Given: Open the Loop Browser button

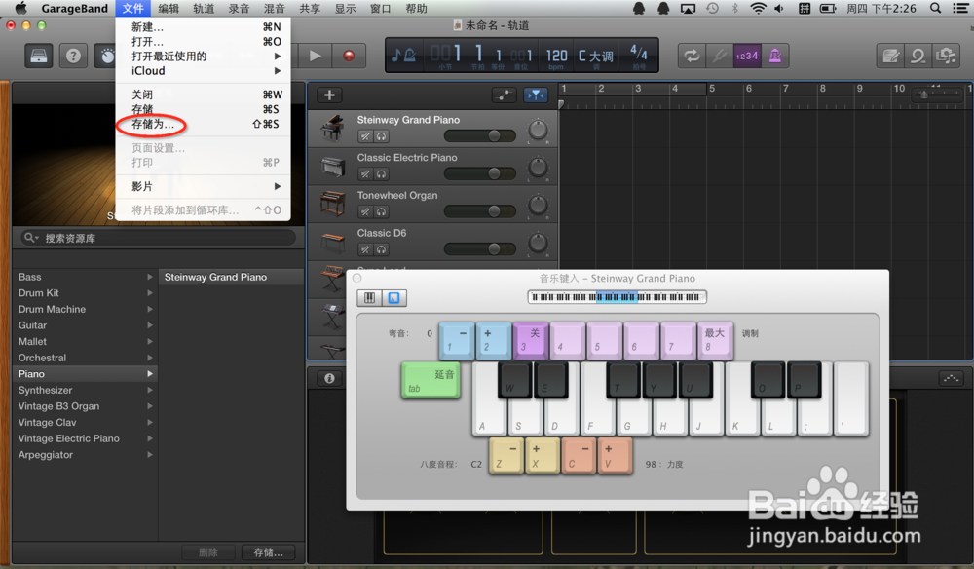Looking at the screenshot, I should click(918, 56).
